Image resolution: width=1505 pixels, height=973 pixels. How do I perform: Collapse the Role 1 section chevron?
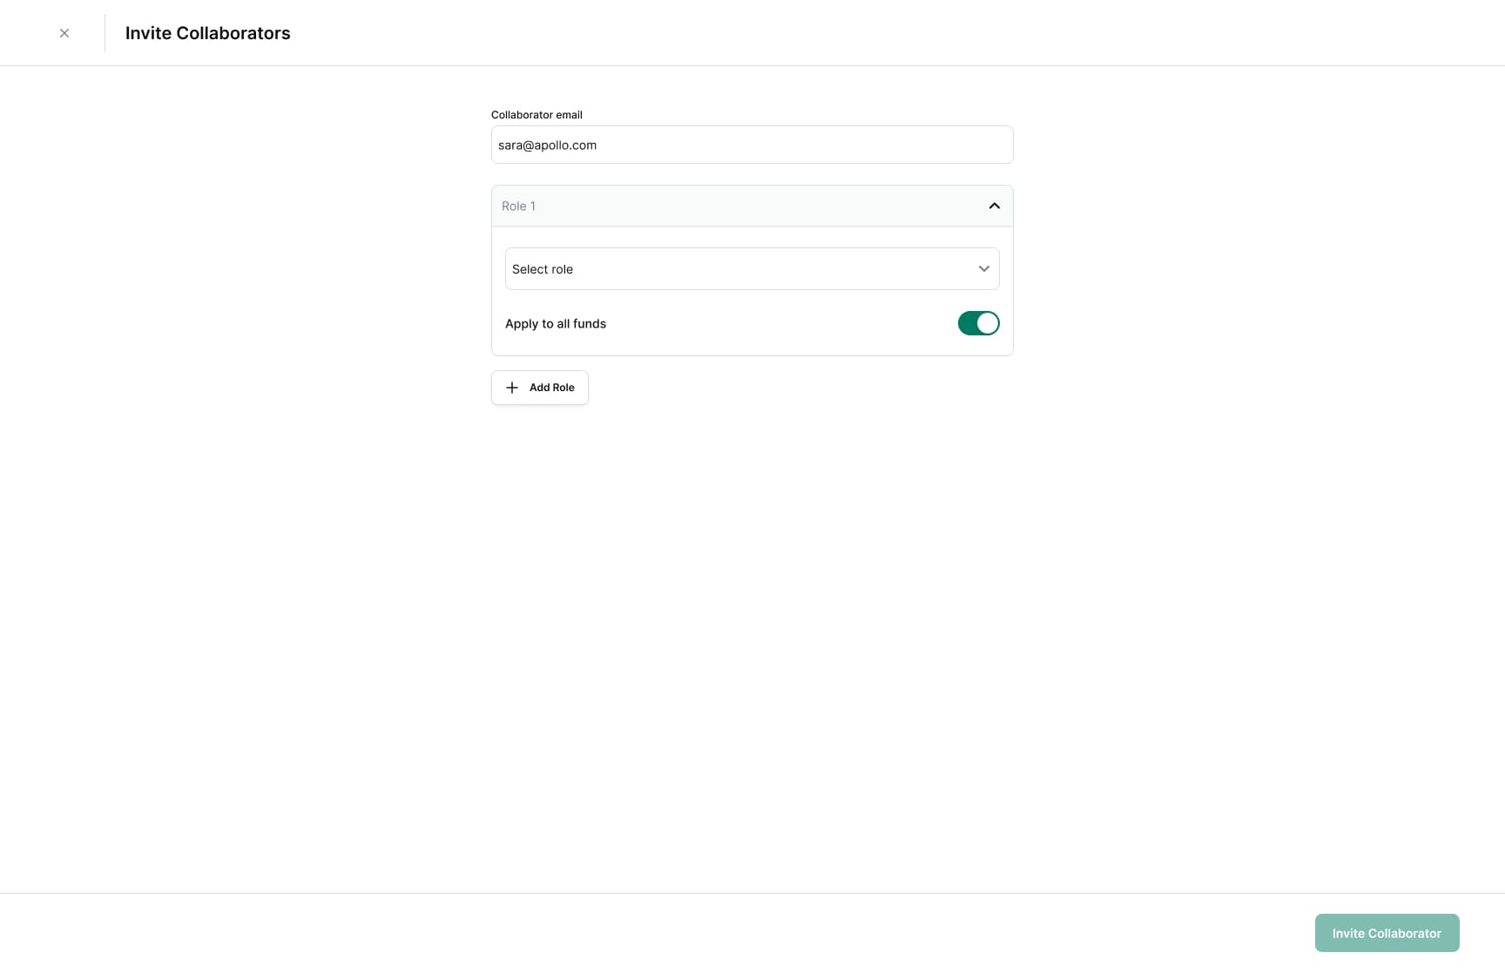(x=994, y=206)
